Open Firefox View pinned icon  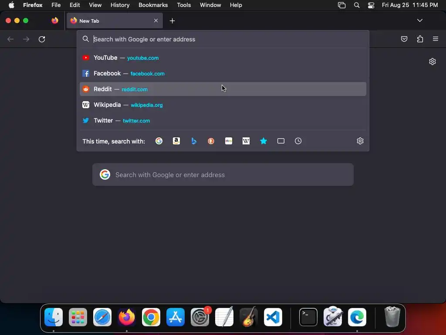[x=55, y=21]
